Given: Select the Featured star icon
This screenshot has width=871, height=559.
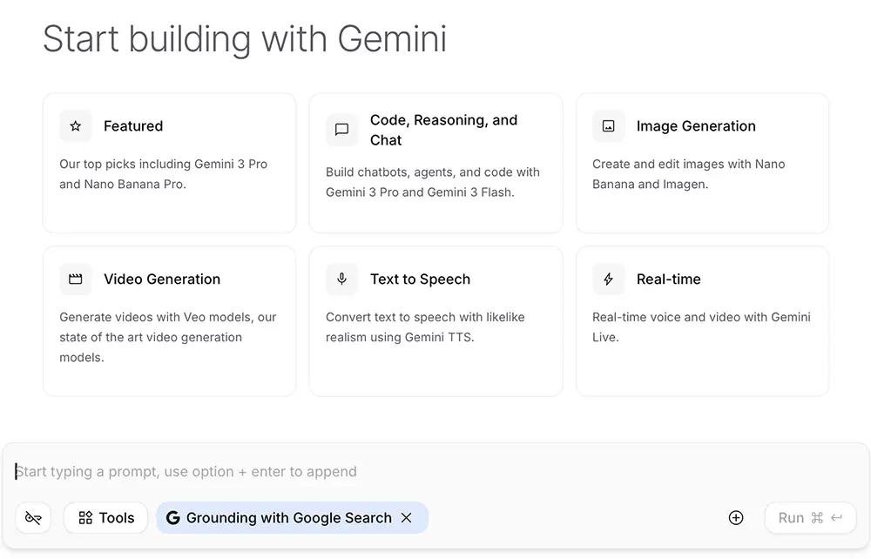Looking at the screenshot, I should click(75, 125).
